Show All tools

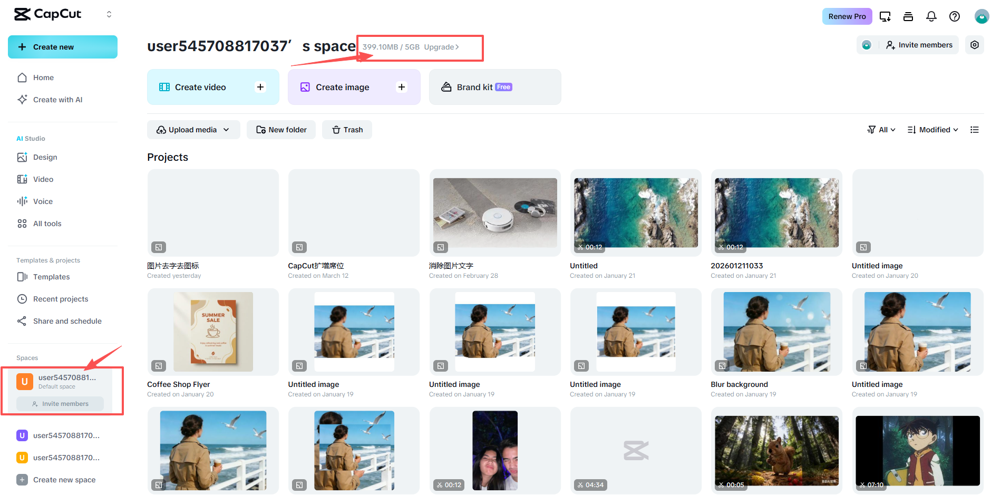47,224
